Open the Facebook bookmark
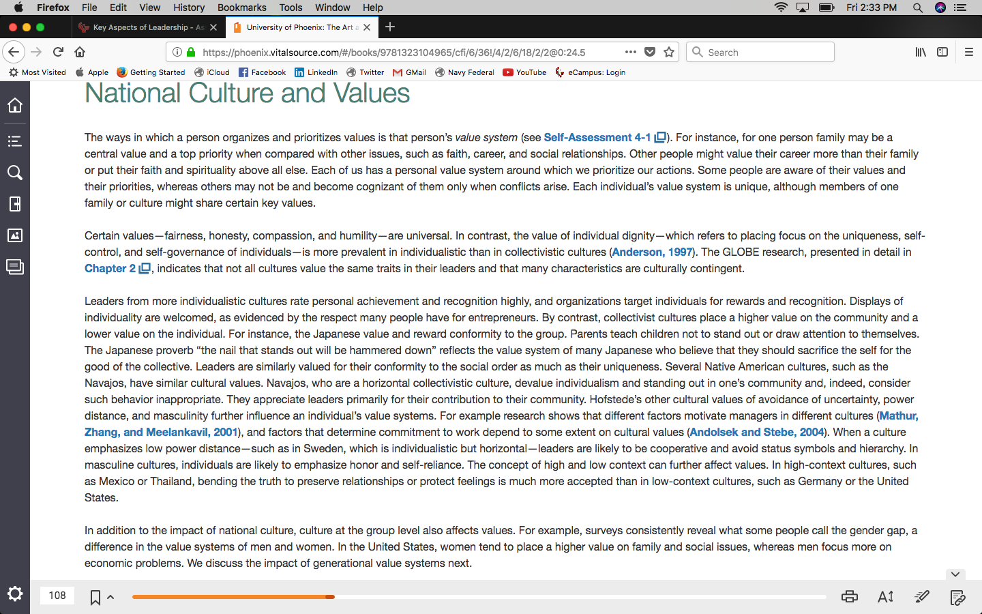The height and width of the screenshot is (614, 982). pos(263,72)
